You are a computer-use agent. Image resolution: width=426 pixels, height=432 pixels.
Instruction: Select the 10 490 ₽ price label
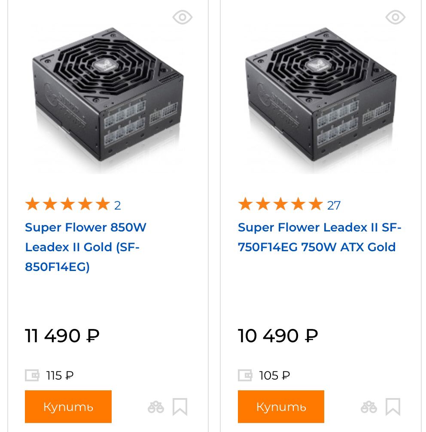(278, 335)
